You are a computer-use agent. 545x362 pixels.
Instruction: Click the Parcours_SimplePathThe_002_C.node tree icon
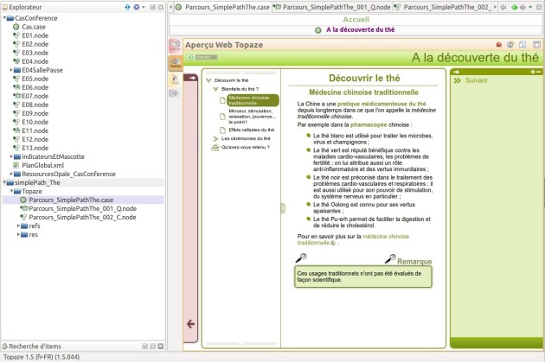(23, 217)
